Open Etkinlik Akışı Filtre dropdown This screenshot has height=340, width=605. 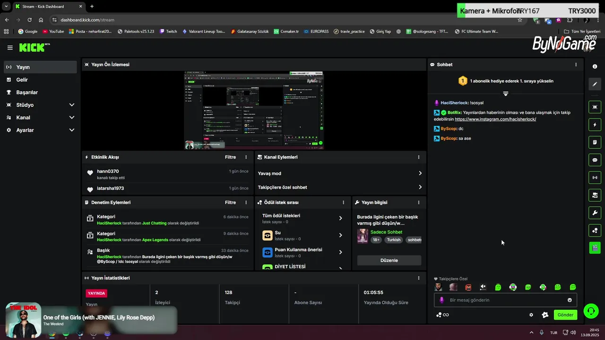pyautogui.click(x=230, y=157)
